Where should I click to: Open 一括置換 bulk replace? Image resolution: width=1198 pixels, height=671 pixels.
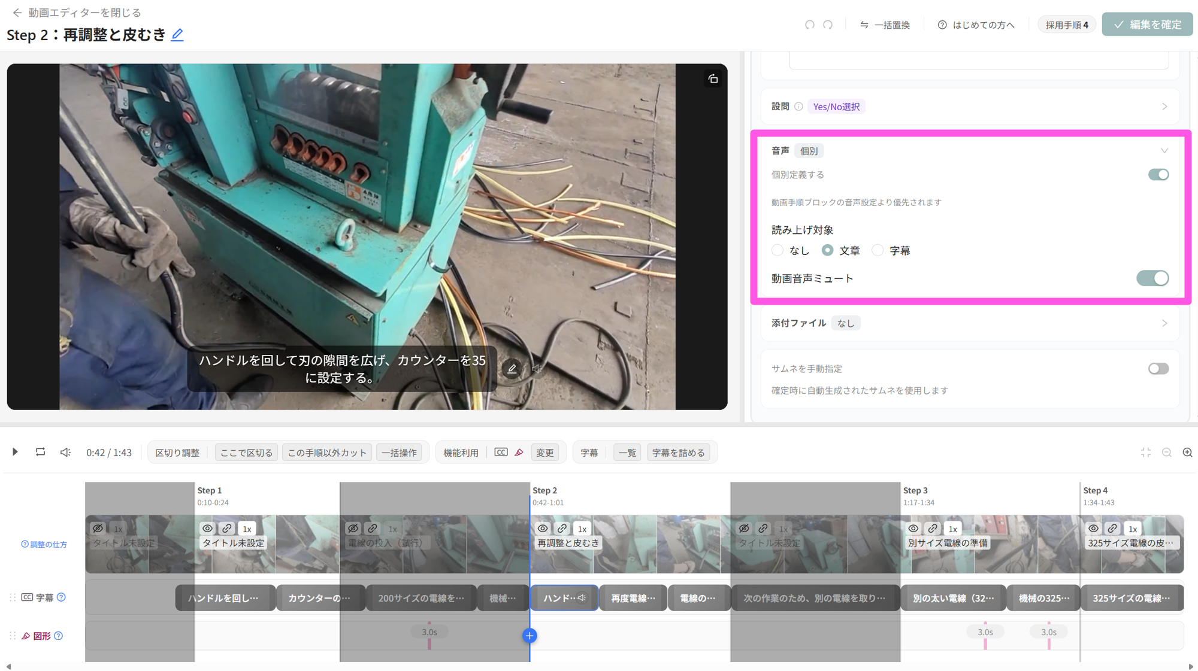(x=885, y=25)
